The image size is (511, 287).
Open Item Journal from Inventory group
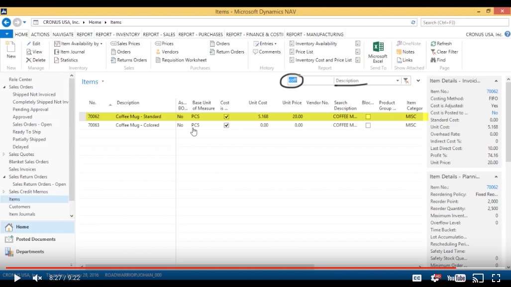click(70, 52)
